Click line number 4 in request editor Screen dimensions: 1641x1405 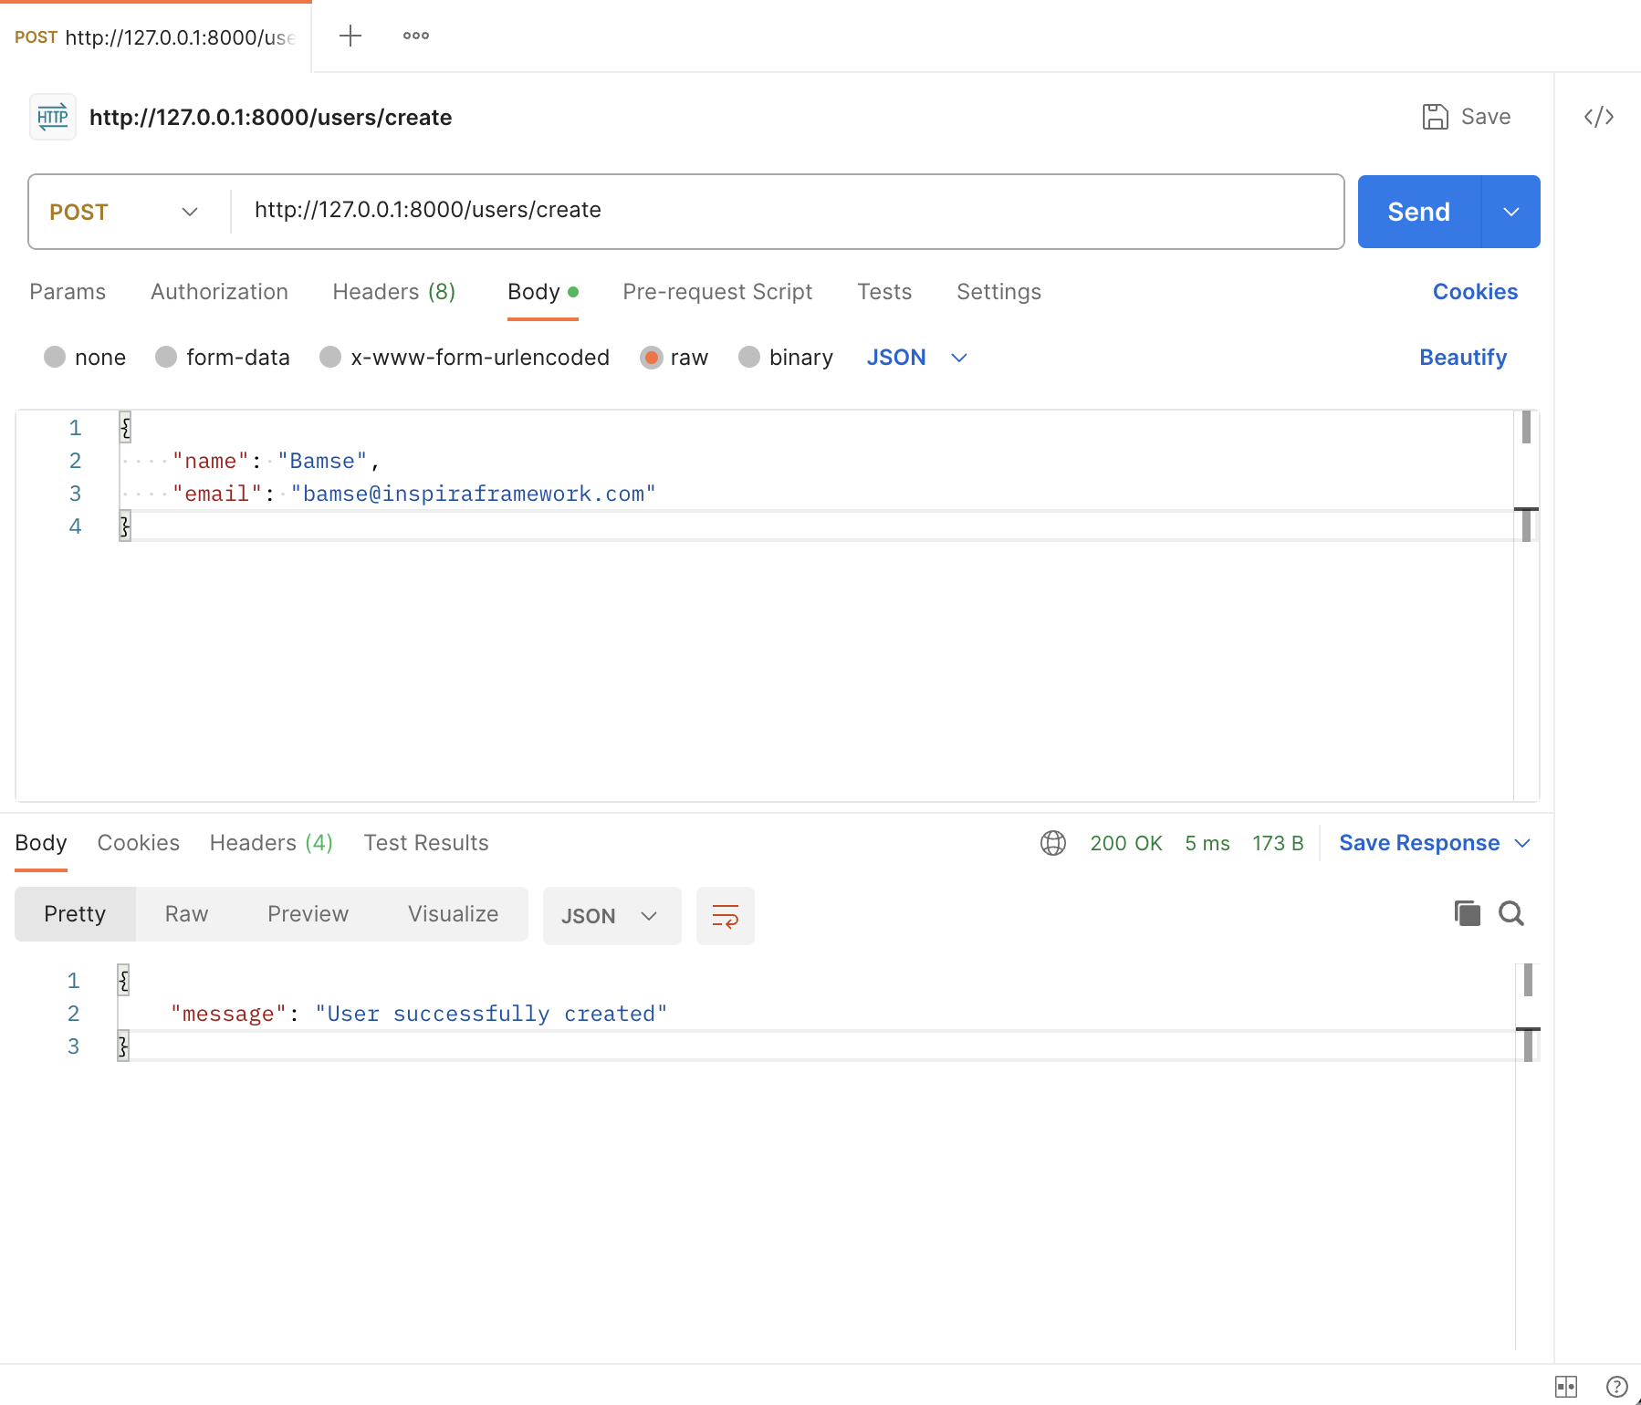click(x=75, y=526)
